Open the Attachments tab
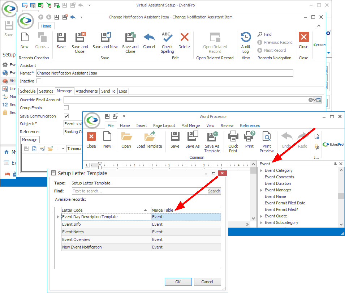Screen dimensions: 345x293 tap(87, 91)
